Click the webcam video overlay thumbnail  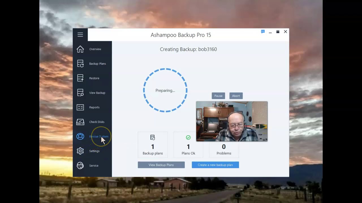point(232,121)
